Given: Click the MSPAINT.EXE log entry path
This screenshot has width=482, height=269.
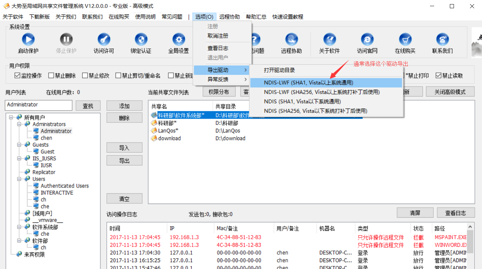Looking at the screenshot, I should coord(451,237).
